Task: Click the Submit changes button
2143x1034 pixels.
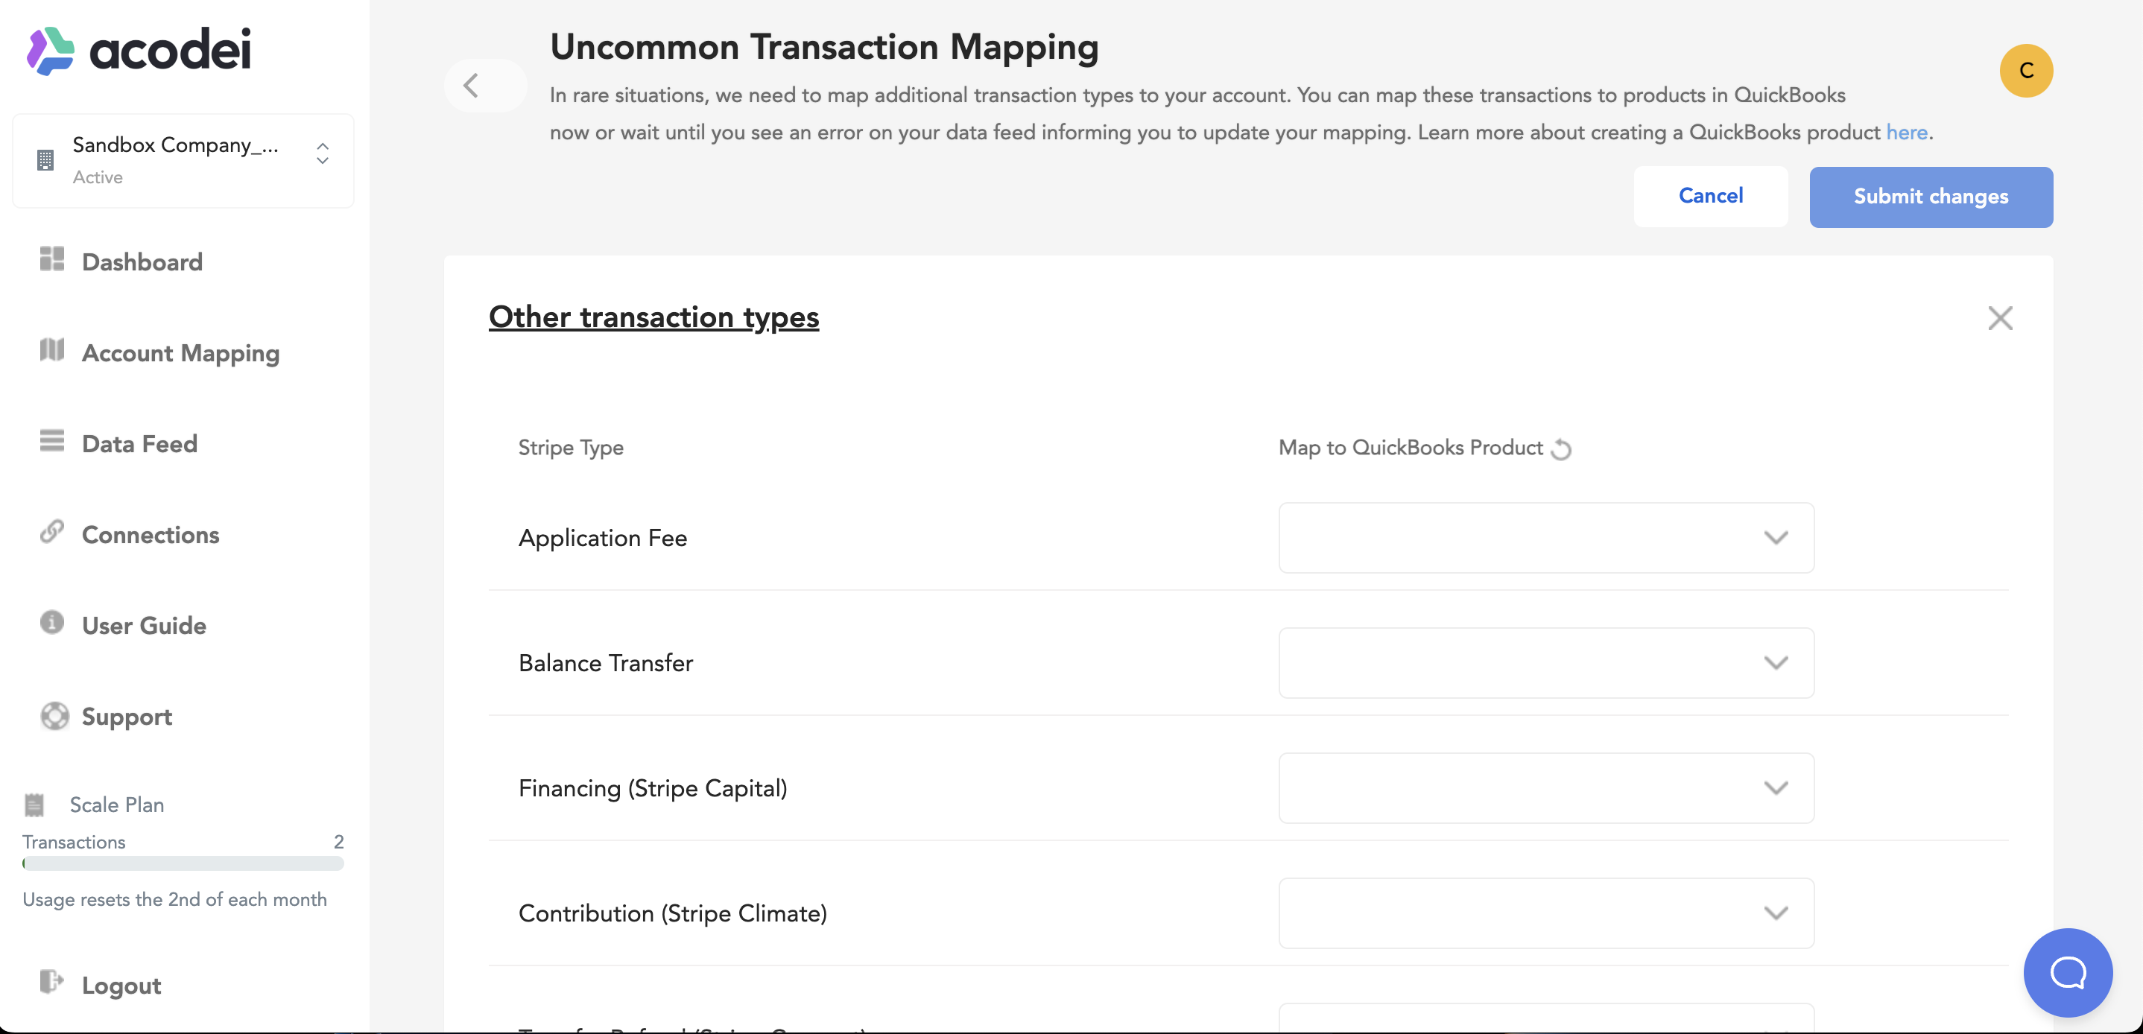Action: click(x=1930, y=197)
